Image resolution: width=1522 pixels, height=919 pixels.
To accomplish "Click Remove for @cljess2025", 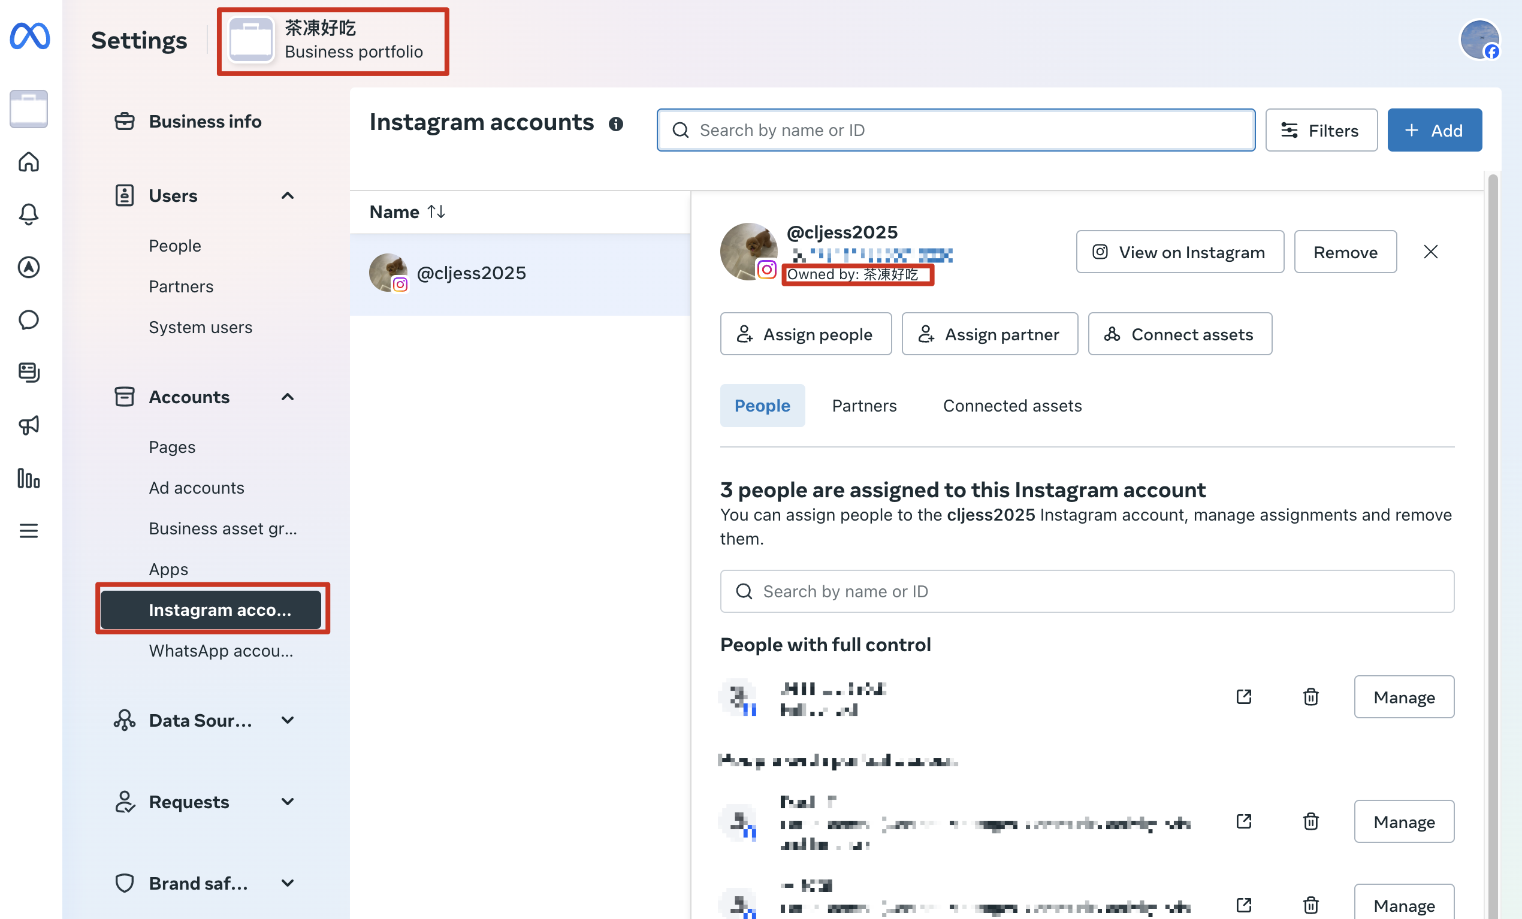I will pos(1345,252).
